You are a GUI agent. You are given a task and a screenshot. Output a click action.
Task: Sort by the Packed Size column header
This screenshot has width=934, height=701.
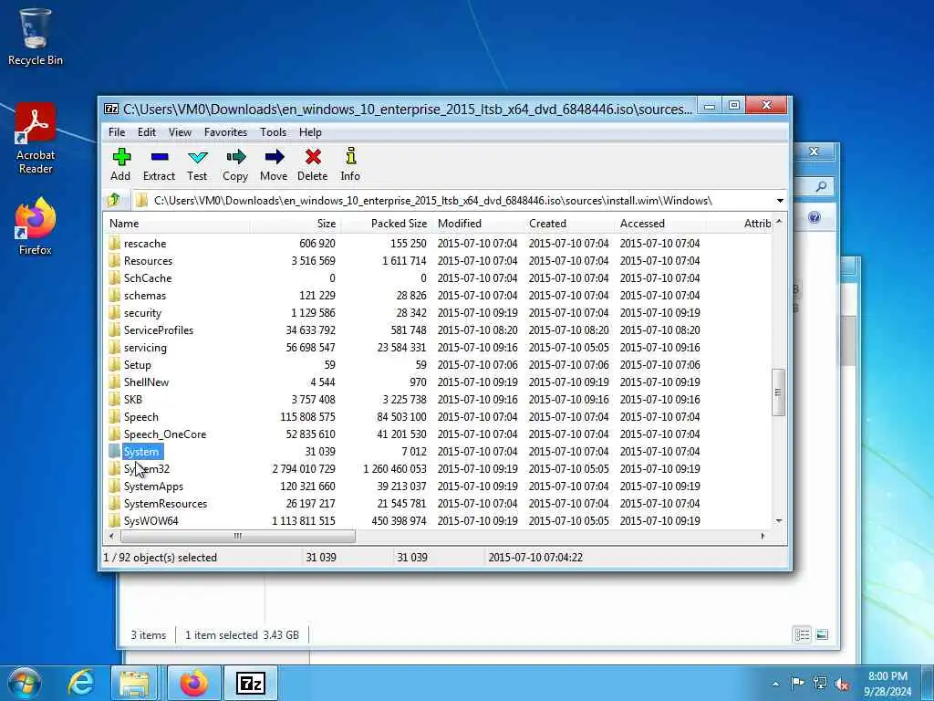[x=387, y=224]
